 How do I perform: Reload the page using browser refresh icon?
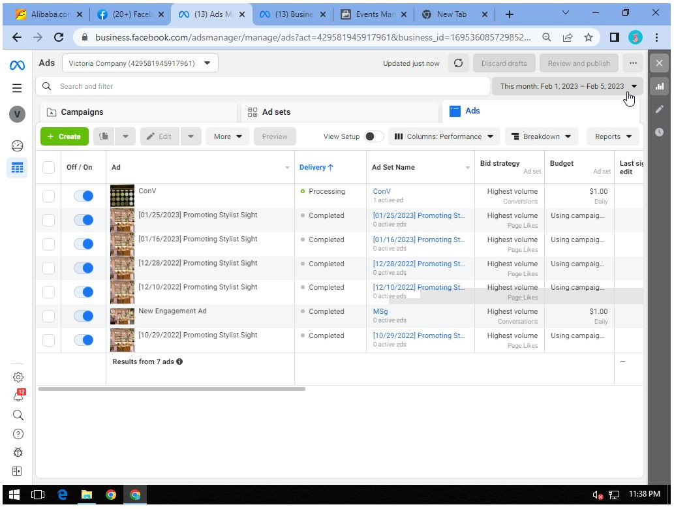pyautogui.click(x=59, y=37)
